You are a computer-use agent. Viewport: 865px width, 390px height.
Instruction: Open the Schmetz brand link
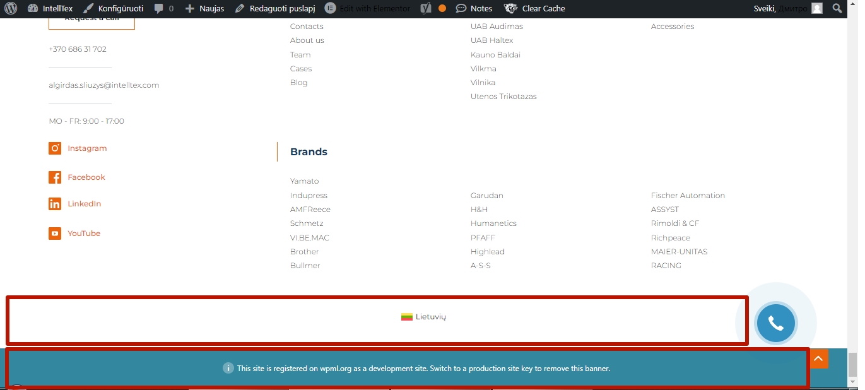(x=307, y=223)
